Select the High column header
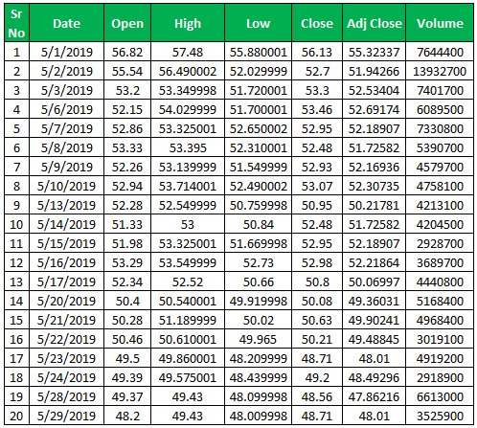 (x=188, y=23)
